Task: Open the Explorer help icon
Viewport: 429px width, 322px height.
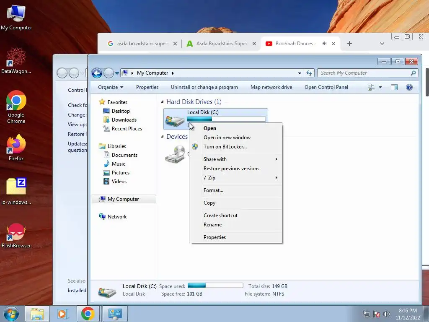Action: [409, 87]
